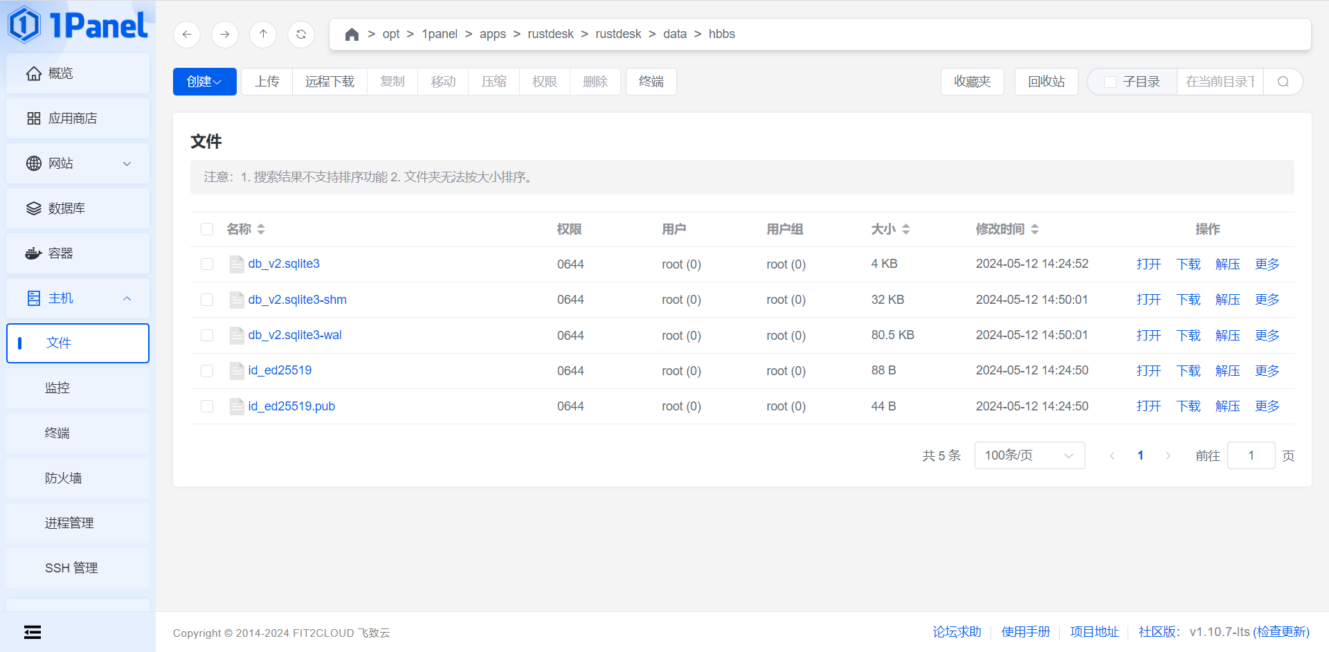Click the 1Panel logo
The image size is (1329, 652).
coord(78,25)
